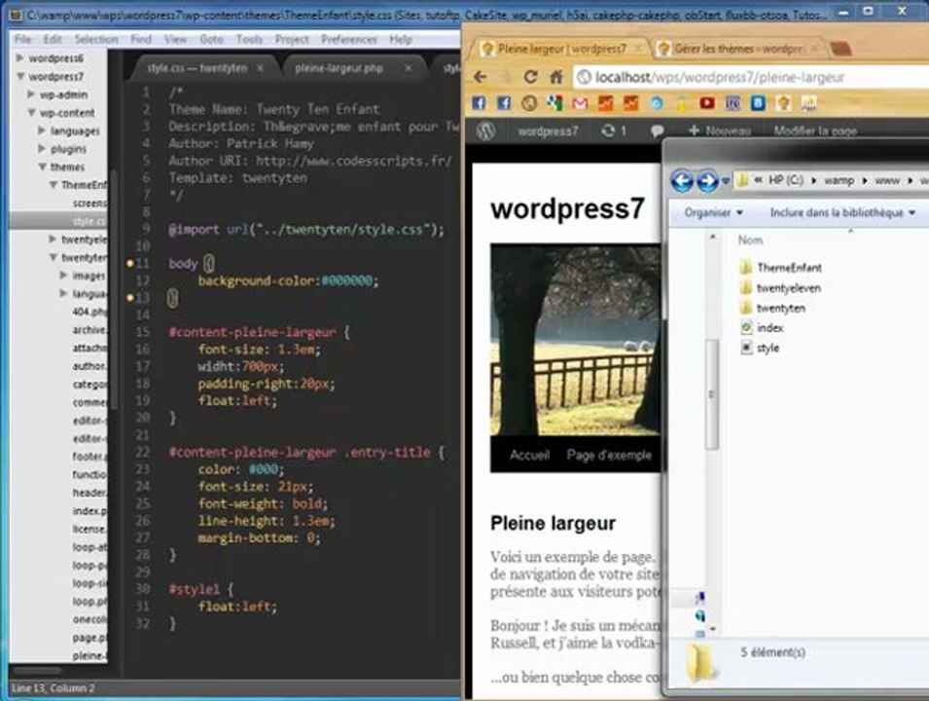This screenshot has width=929, height=701.
Task: Collapse the wp-content folder
Action: point(31,113)
